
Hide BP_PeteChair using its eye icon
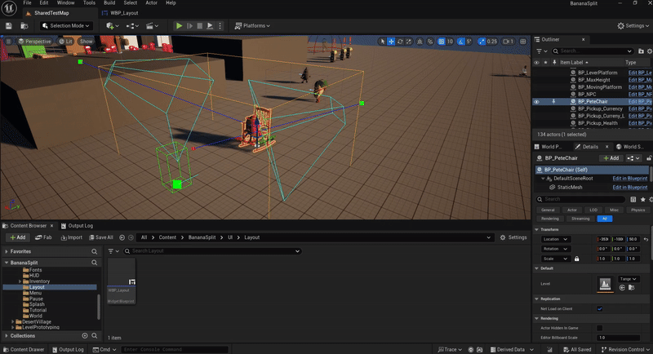coord(536,102)
